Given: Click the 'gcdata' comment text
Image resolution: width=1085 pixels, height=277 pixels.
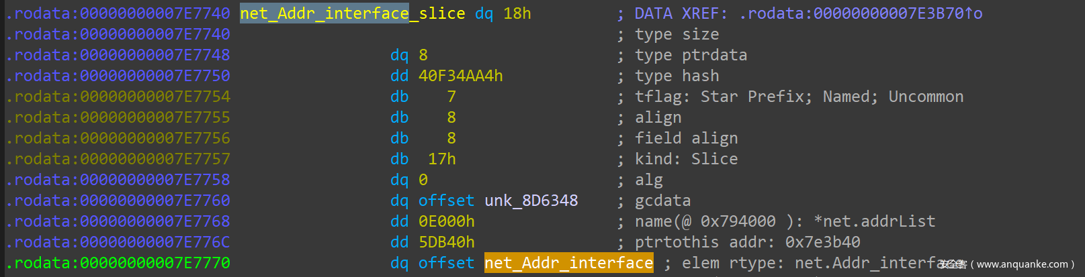Looking at the screenshot, I should pos(662,201).
